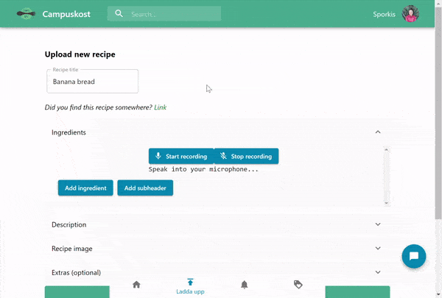Click Add ingredient button

(x=85, y=188)
